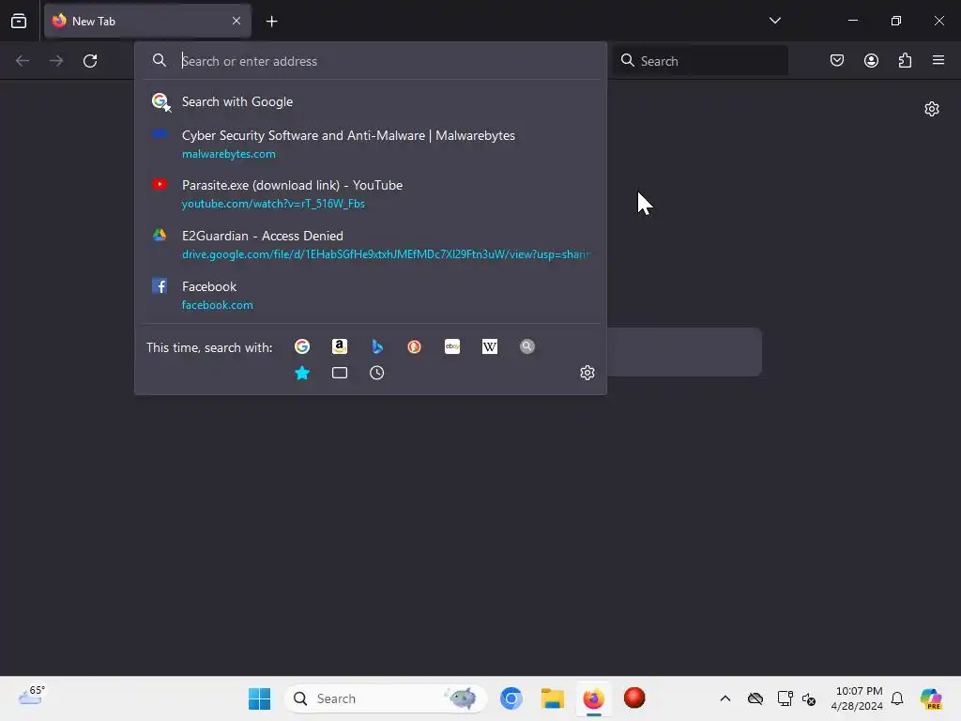This screenshot has height=721, width=961.
Task: Click the youtube.com/watch URL text
Action: coord(273,204)
